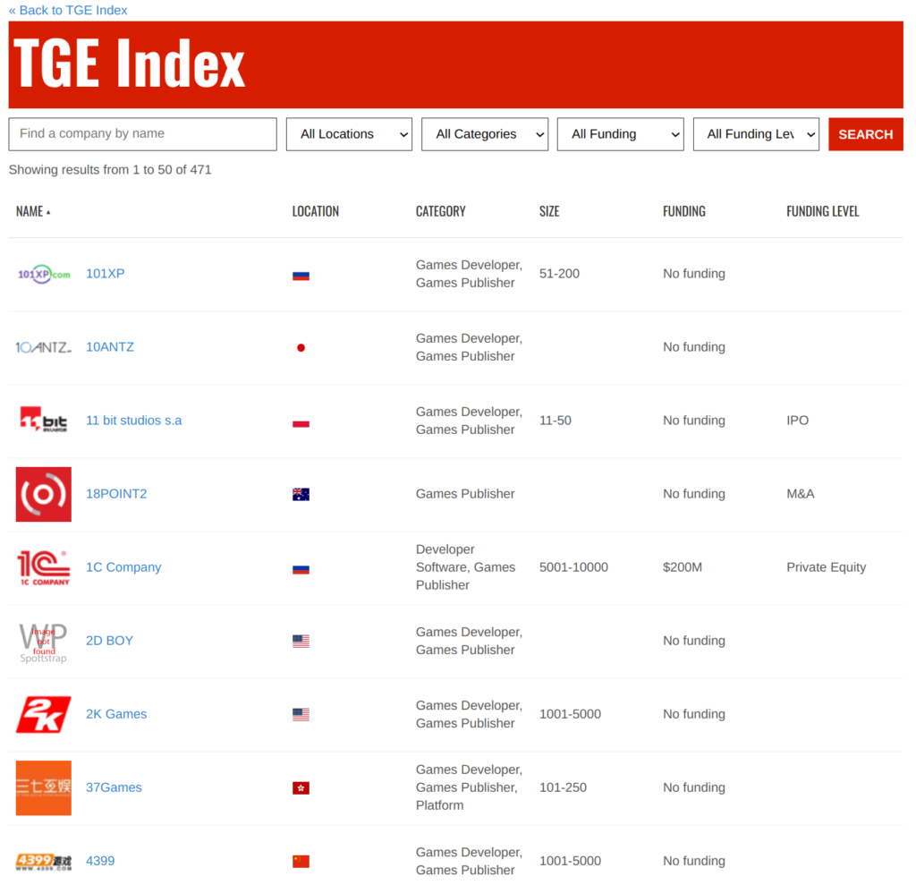Sort by the FUNDING column header
This screenshot has height=885, width=916.
(x=684, y=211)
